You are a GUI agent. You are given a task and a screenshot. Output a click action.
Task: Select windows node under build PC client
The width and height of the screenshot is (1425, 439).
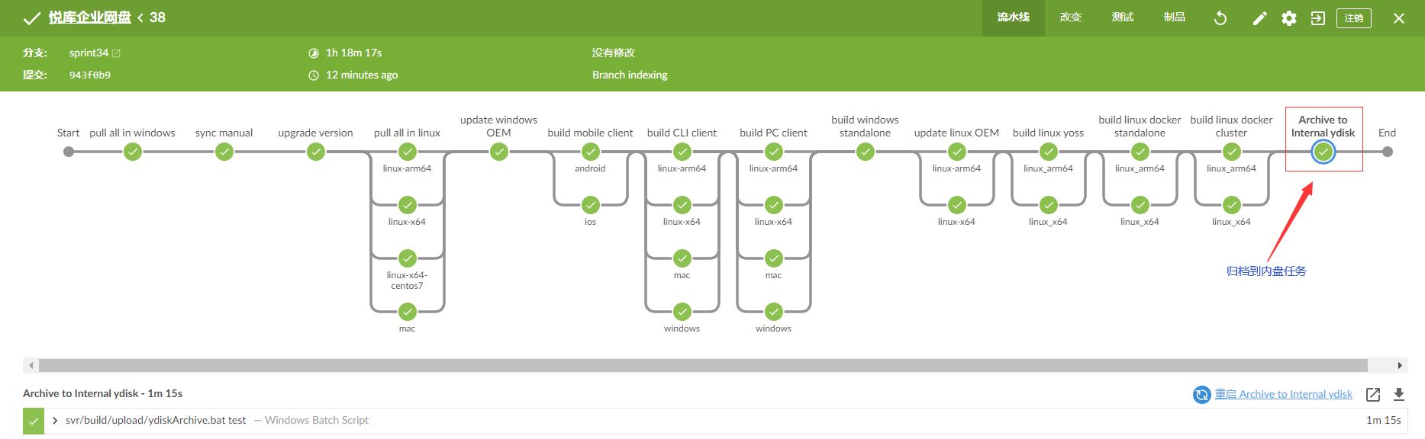(x=774, y=312)
